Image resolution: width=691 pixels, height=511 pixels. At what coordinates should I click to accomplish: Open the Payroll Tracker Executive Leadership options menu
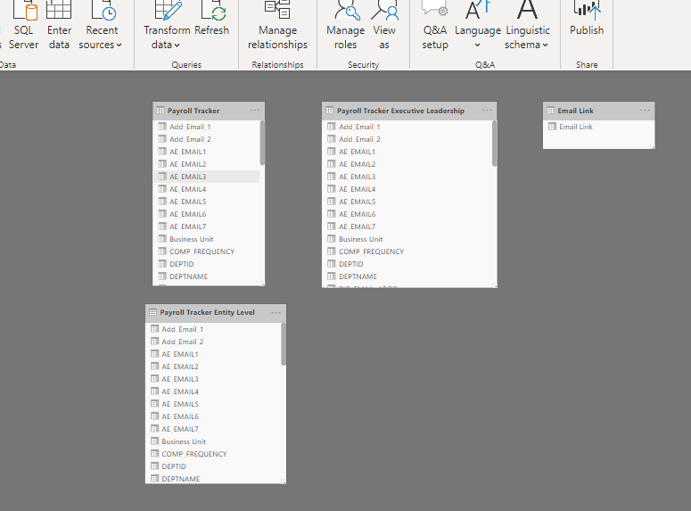(x=487, y=111)
